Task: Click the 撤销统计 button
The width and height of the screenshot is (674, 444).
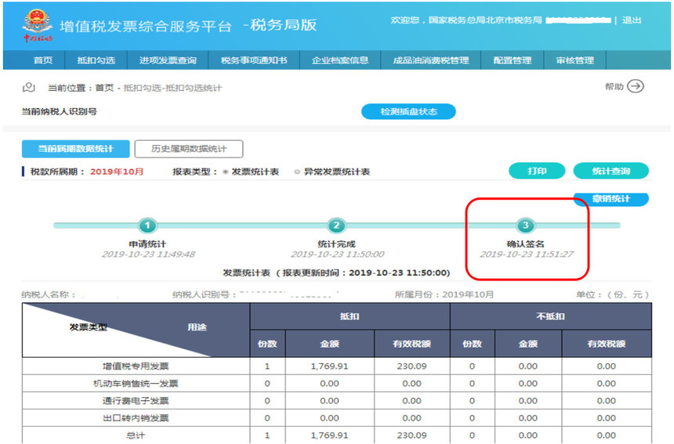Action: point(611,199)
